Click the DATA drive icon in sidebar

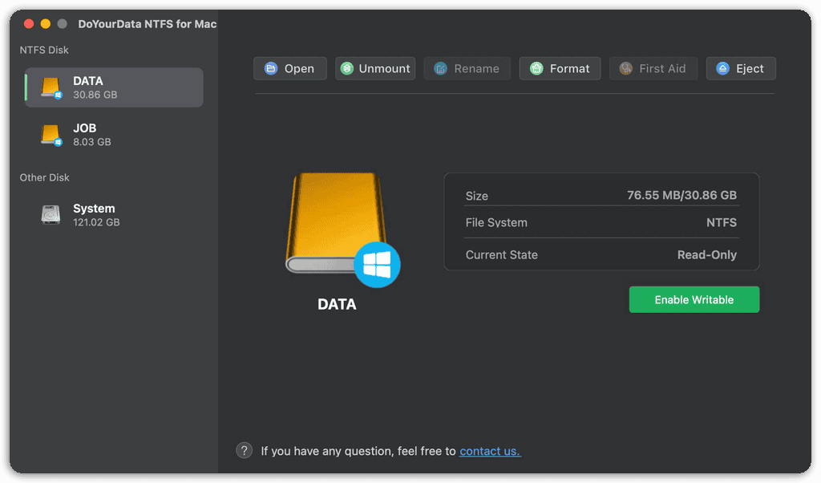click(51, 87)
